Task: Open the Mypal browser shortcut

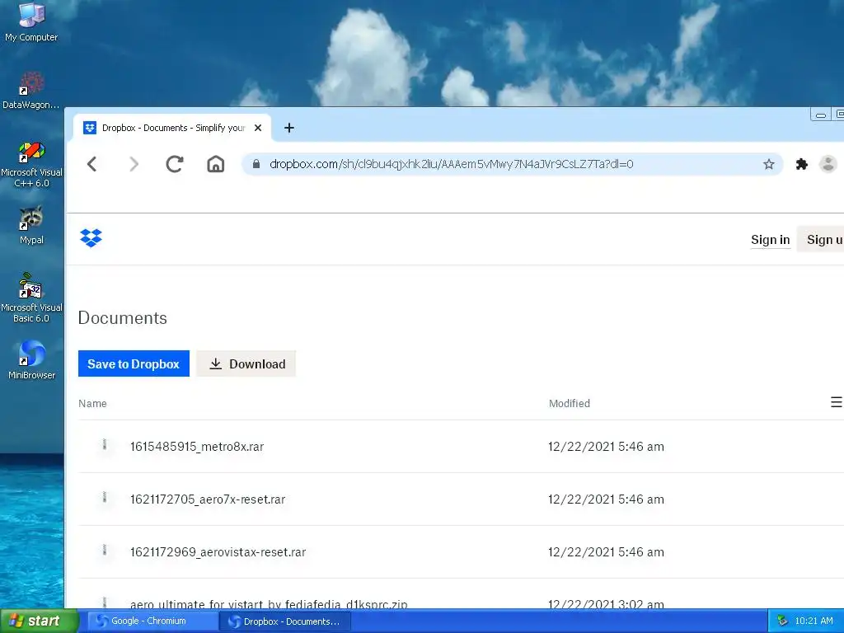Action: pos(31,226)
